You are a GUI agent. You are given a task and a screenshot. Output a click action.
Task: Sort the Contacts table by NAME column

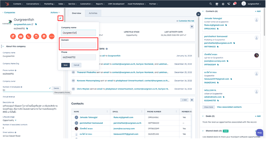pos(107,111)
